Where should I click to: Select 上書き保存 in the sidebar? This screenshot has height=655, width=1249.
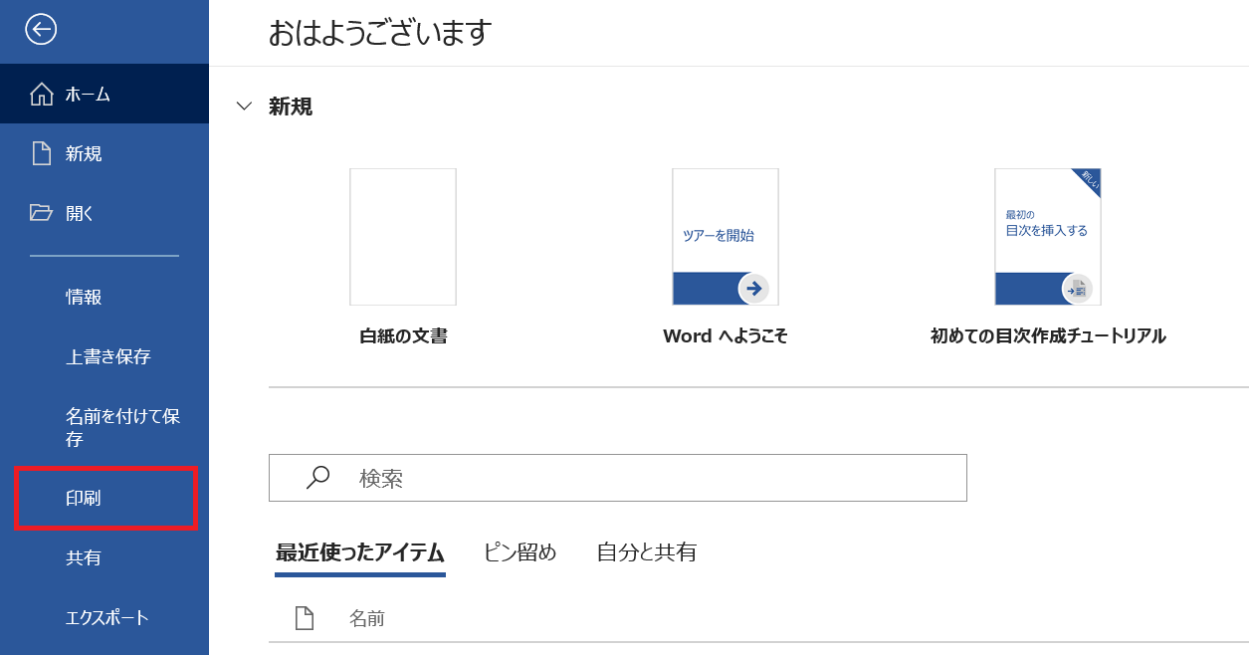(x=107, y=356)
